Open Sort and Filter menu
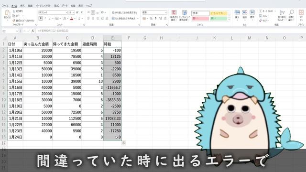Image resolution: width=306 pixels, height=172 pixels. [282, 15]
